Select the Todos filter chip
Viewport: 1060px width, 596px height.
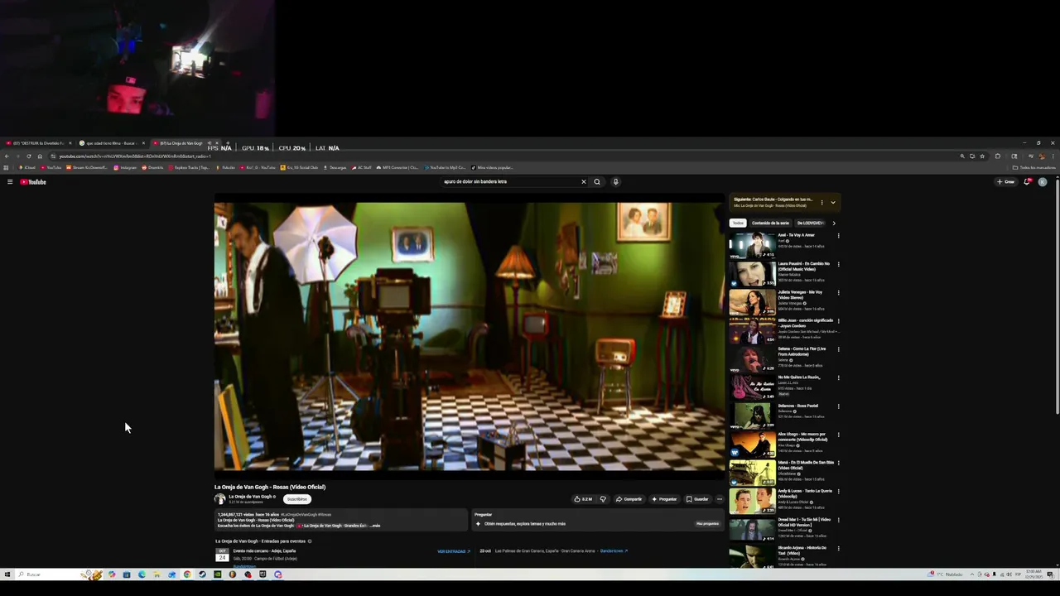pyautogui.click(x=737, y=223)
